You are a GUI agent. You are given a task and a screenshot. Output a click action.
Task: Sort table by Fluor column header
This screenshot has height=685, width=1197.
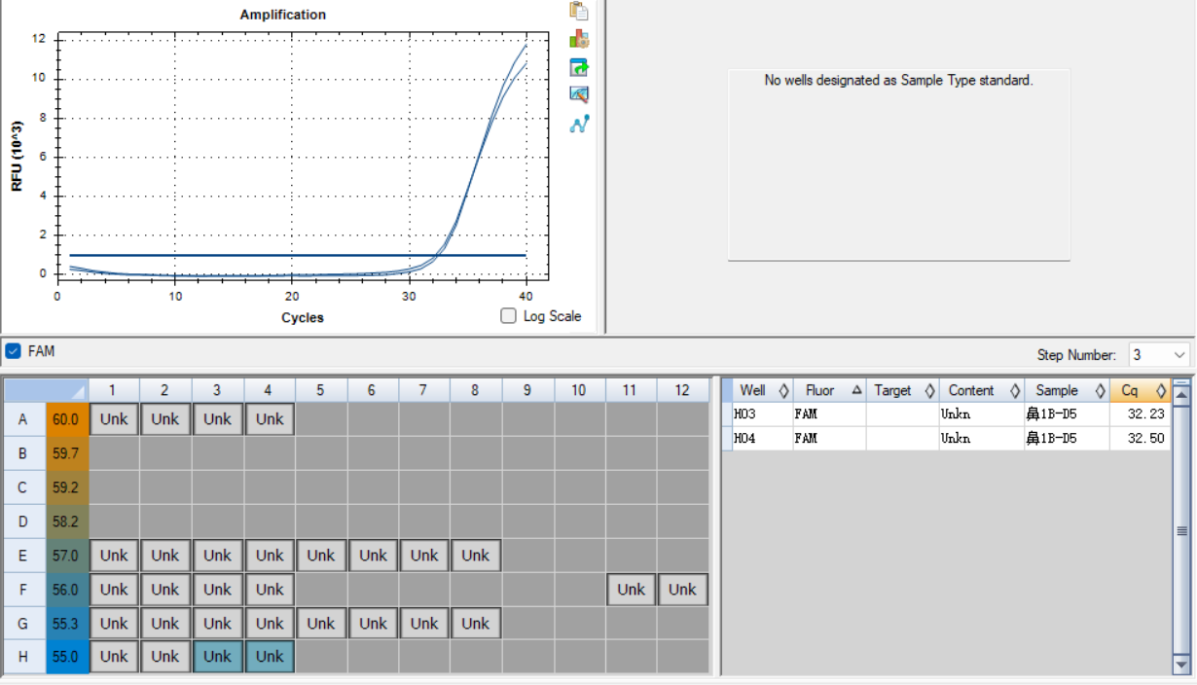coord(828,390)
